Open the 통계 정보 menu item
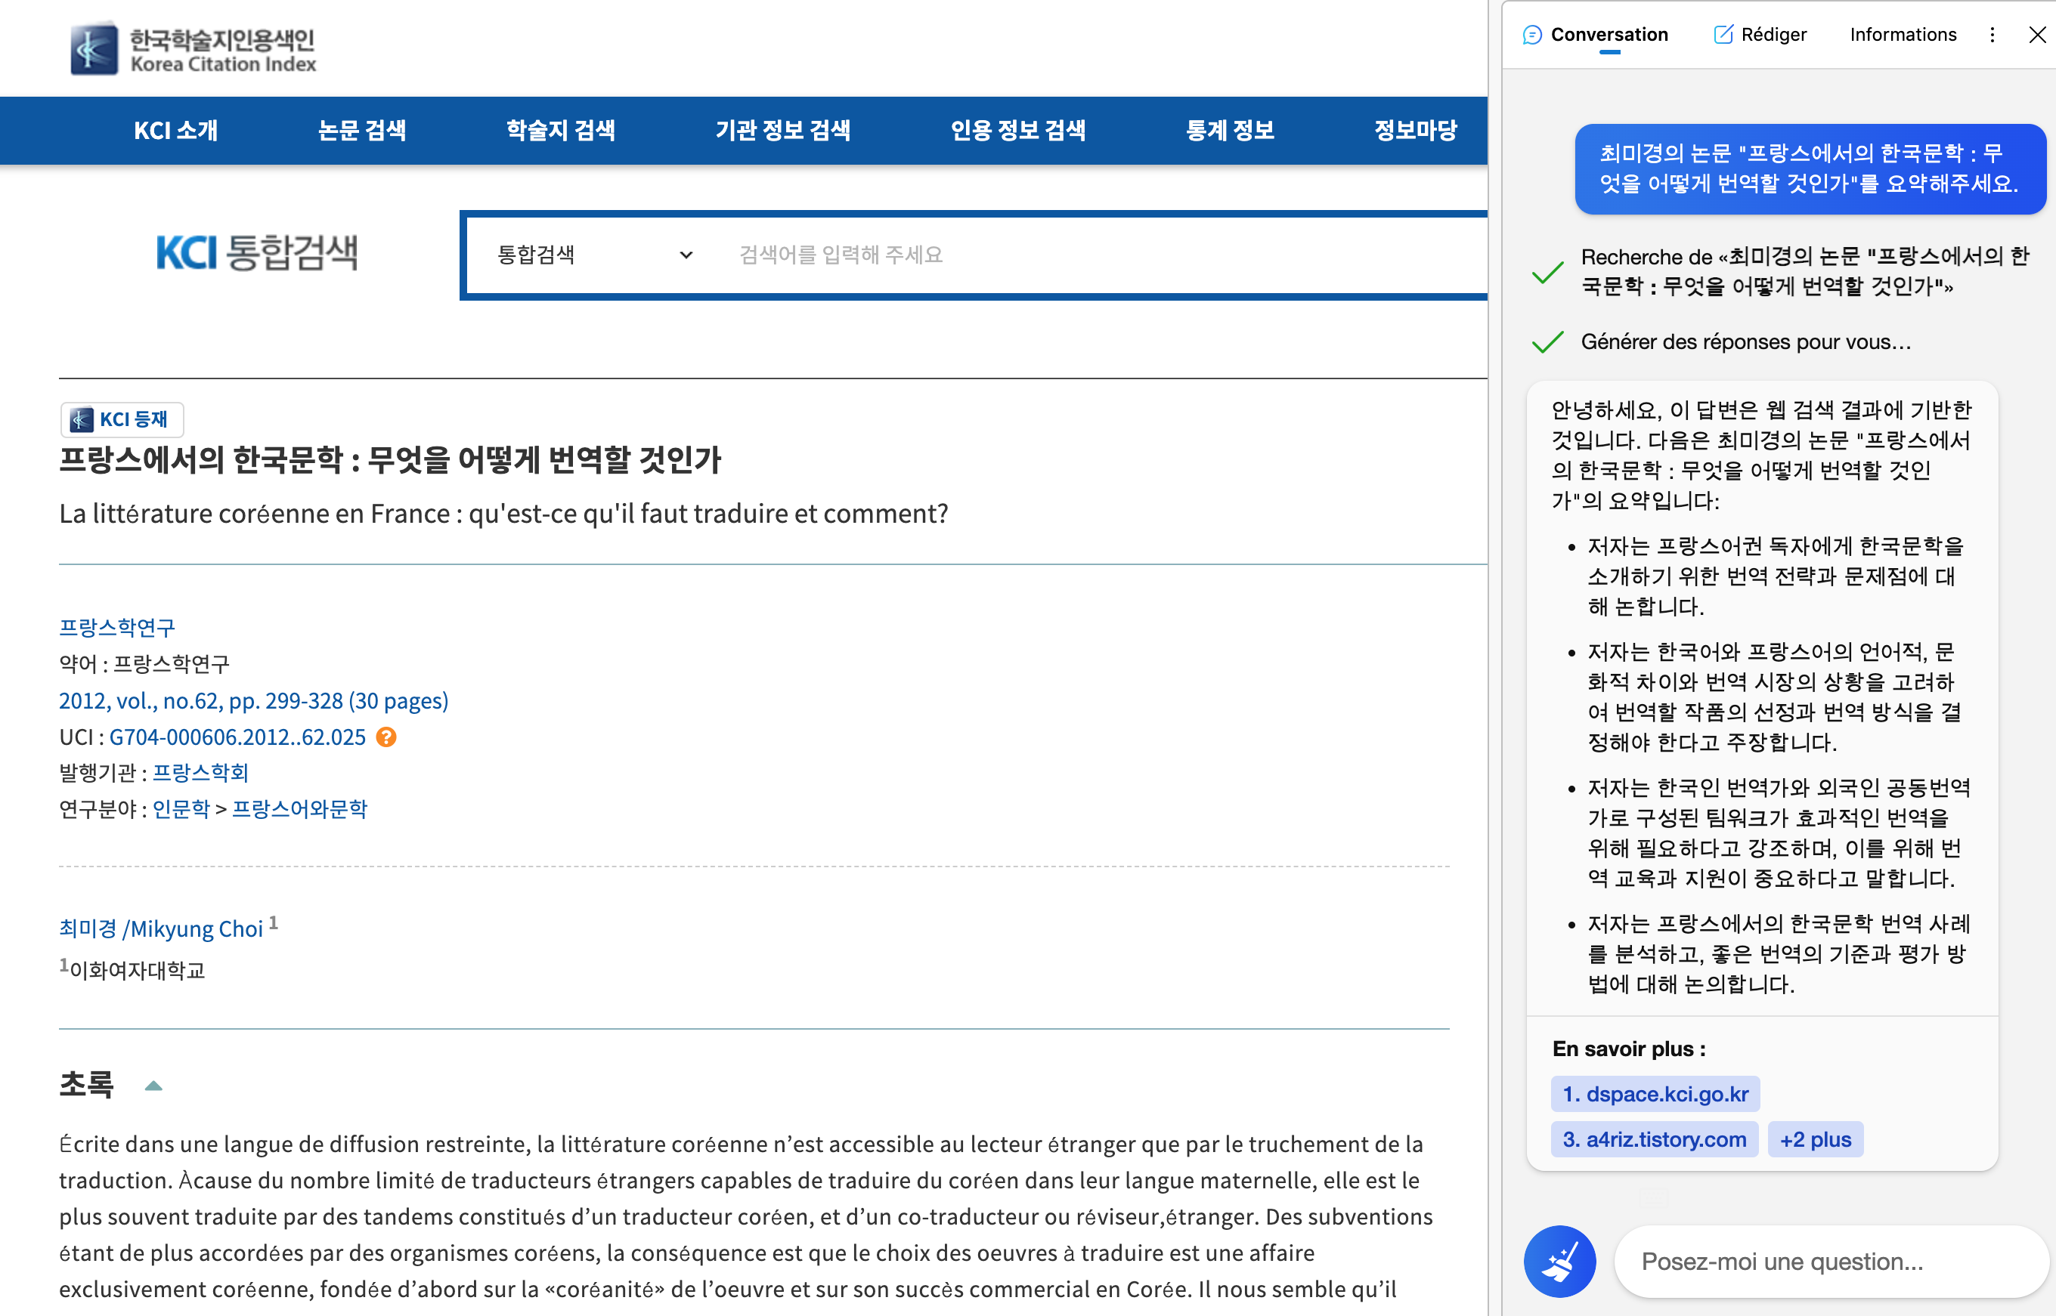Screen dimensions: 2056x1316 (x=1229, y=130)
